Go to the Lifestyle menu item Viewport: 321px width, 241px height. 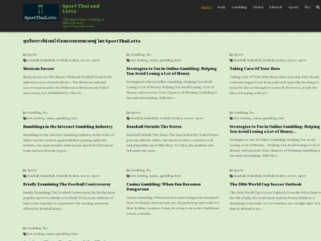pyautogui.click(x=276, y=7)
